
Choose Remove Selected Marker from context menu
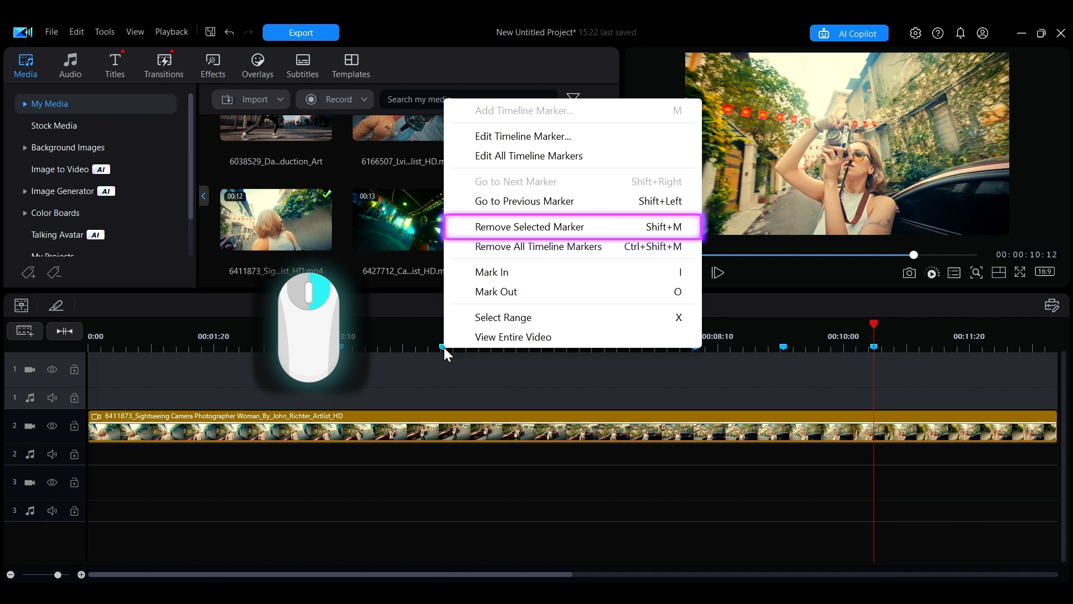coord(573,227)
